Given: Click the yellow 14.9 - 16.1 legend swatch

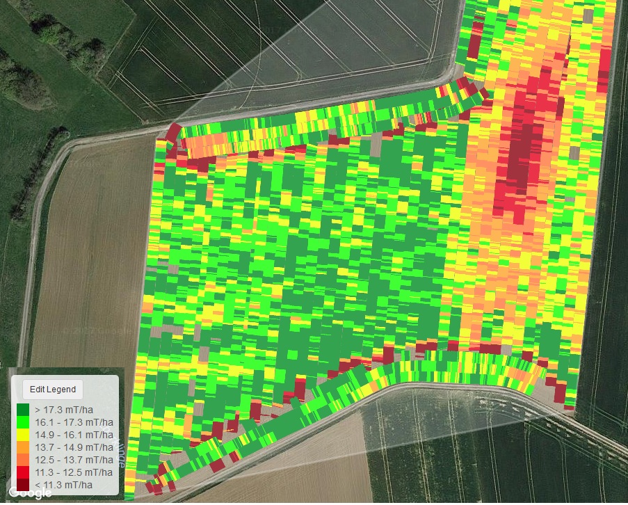Looking at the screenshot, I should (x=23, y=435).
